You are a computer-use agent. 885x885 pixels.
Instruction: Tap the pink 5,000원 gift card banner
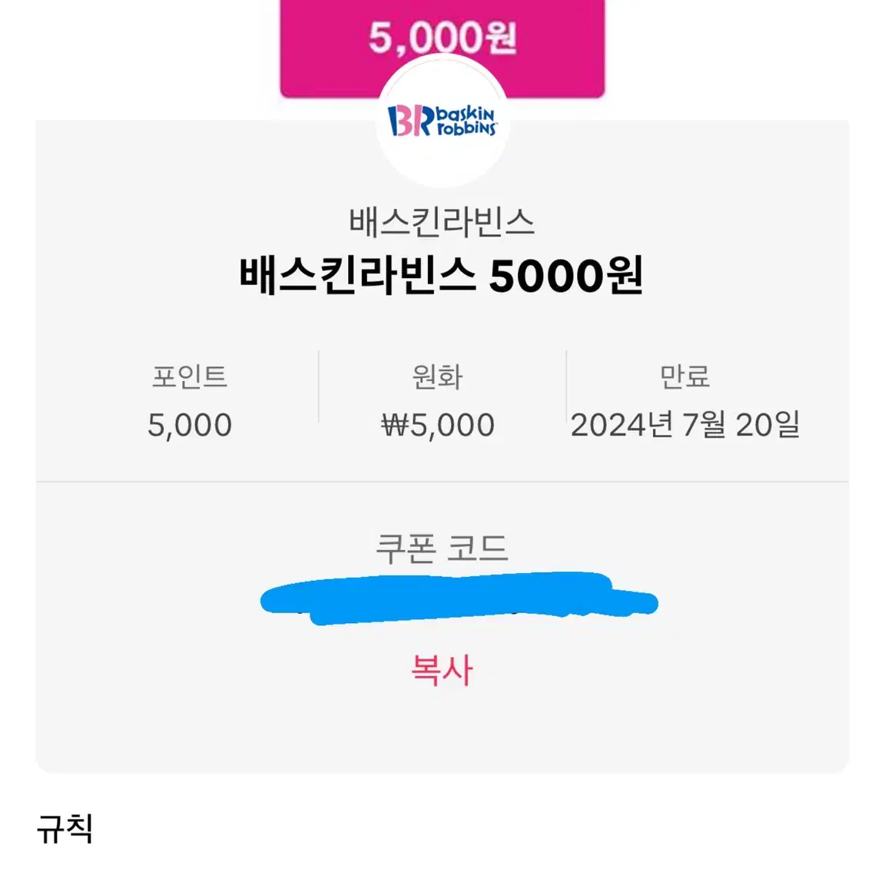click(x=442, y=48)
